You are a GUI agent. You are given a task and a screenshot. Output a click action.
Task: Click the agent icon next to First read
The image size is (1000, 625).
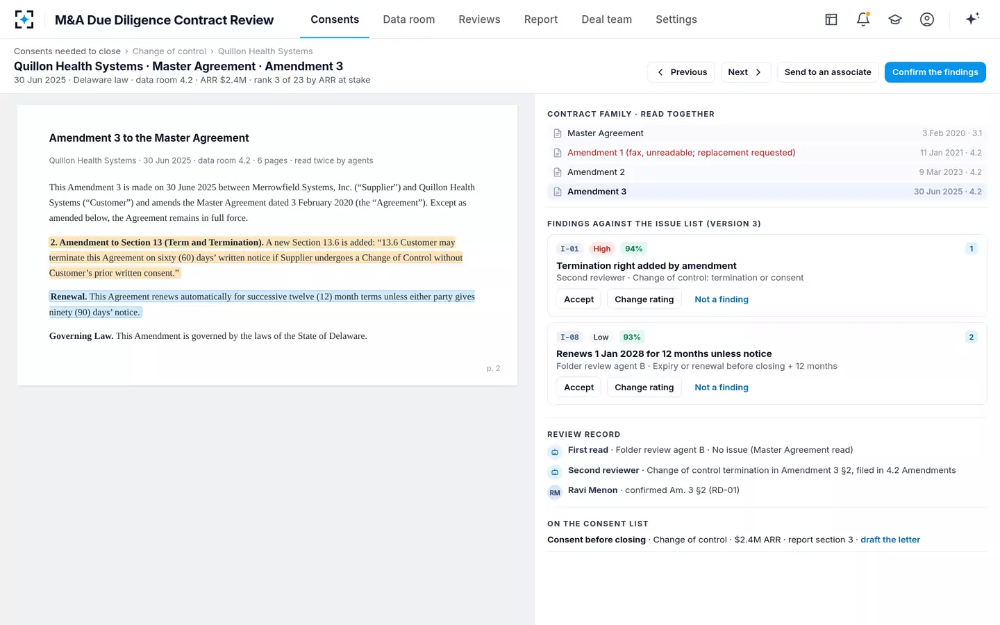pos(555,452)
